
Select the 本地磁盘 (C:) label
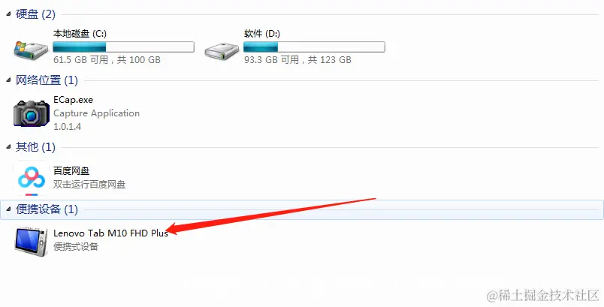pos(80,34)
